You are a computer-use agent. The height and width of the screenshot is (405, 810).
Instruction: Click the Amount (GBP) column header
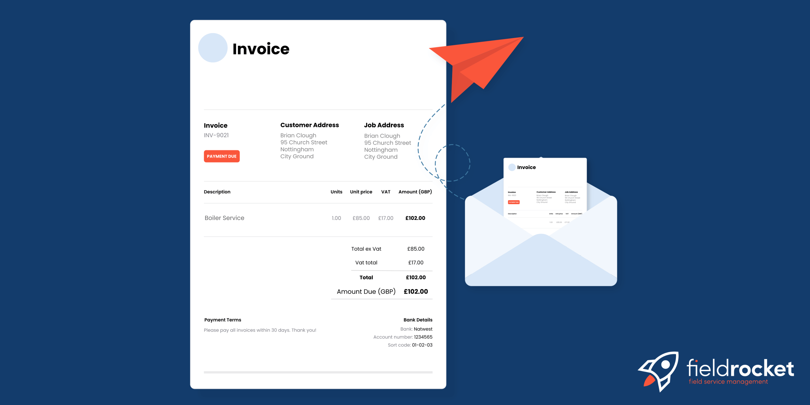click(415, 192)
